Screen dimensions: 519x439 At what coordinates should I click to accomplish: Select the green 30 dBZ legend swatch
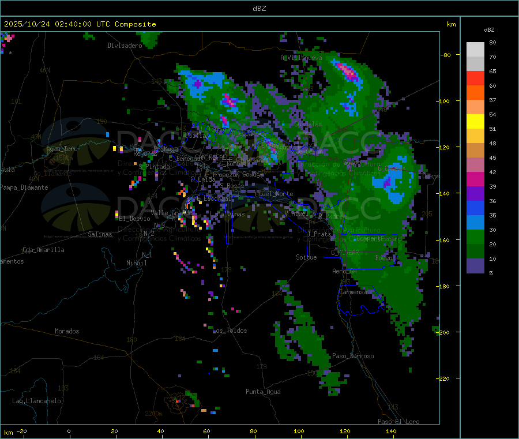[475, 237]
